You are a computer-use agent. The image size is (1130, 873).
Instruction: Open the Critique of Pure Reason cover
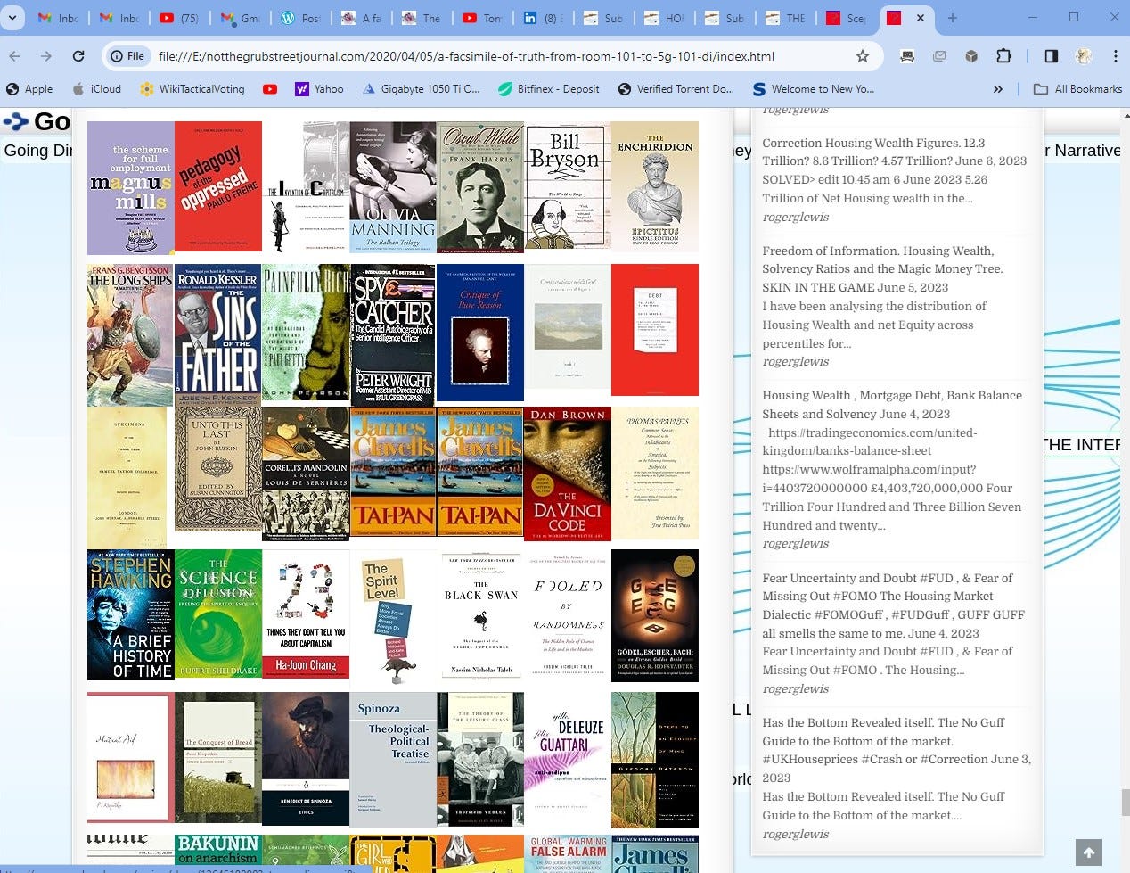coord(480,333)
